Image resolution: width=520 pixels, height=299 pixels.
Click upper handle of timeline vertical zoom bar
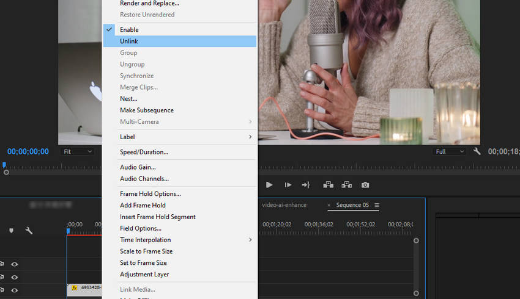pyautogui.click(x=416, y=240)
